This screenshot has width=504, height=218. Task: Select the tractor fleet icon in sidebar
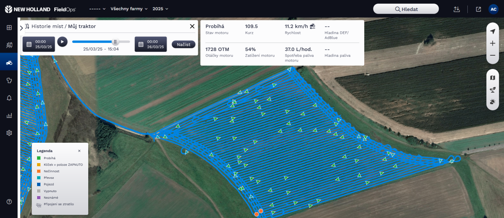(x=9, y=63)
